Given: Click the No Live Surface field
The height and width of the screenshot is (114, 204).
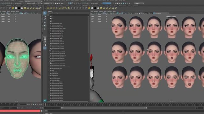Looking at the screenshot, I should [x=94, y=3].
